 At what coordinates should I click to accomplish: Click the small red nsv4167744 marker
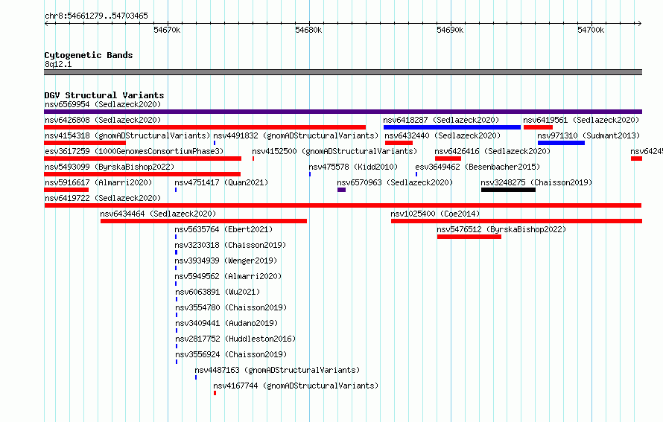(x=215, y=393)
